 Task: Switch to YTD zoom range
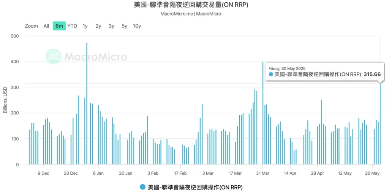(72, 26)
